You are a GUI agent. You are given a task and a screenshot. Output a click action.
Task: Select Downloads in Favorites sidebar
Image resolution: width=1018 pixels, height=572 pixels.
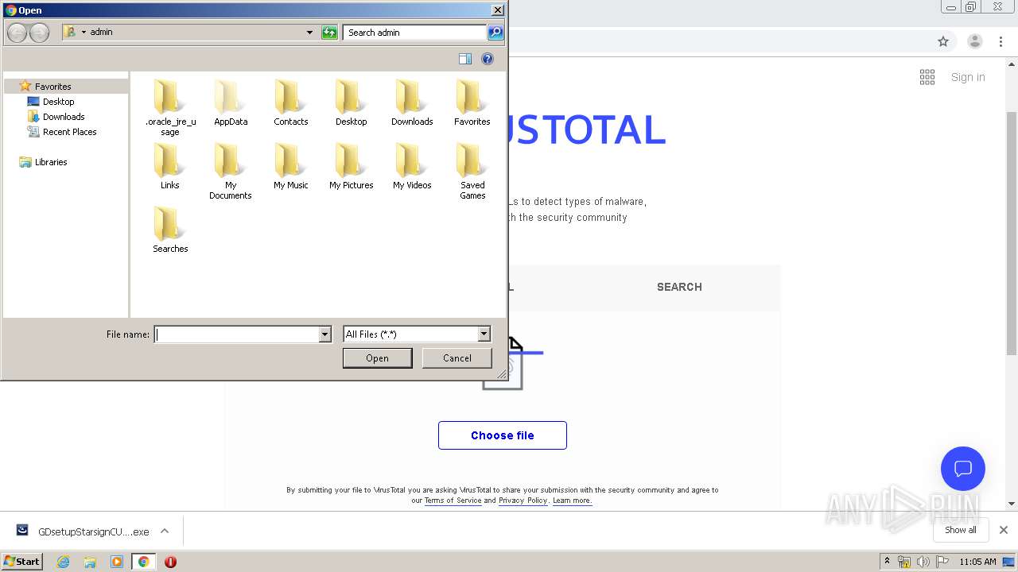(x=64, y=117)
